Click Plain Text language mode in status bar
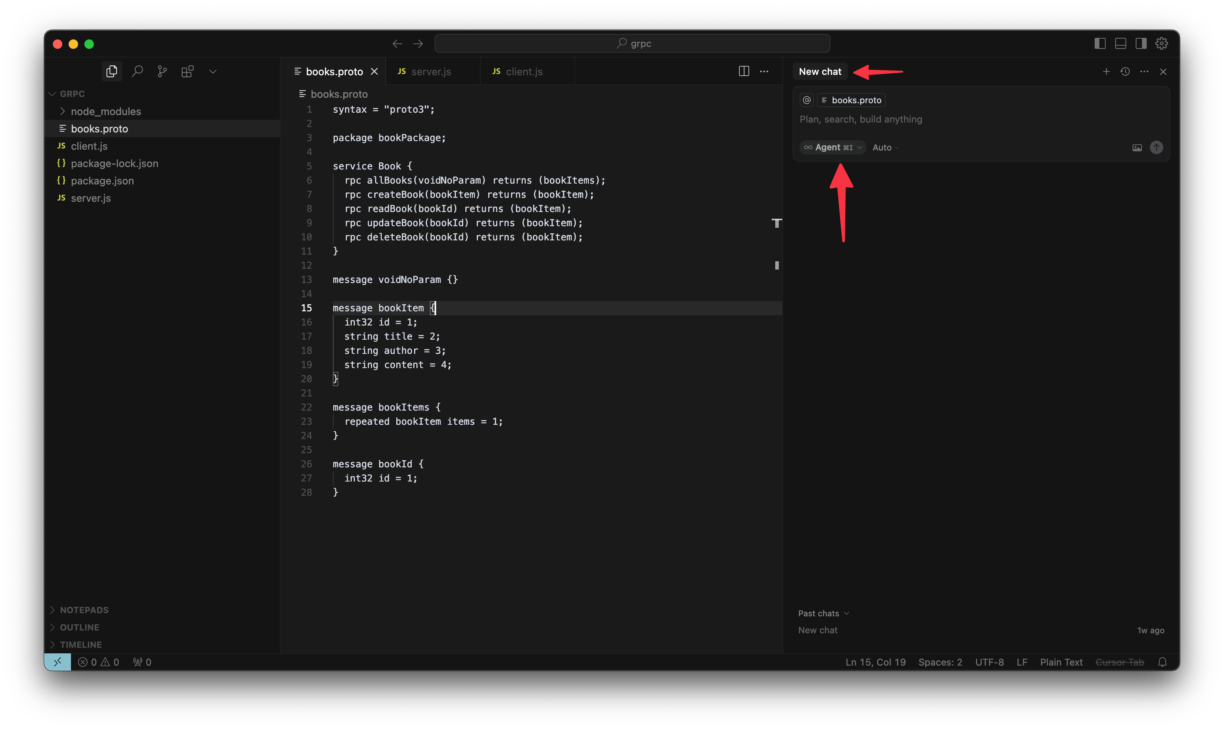The width and height of the screenshot is (1224, 729). pos(1061,662)
